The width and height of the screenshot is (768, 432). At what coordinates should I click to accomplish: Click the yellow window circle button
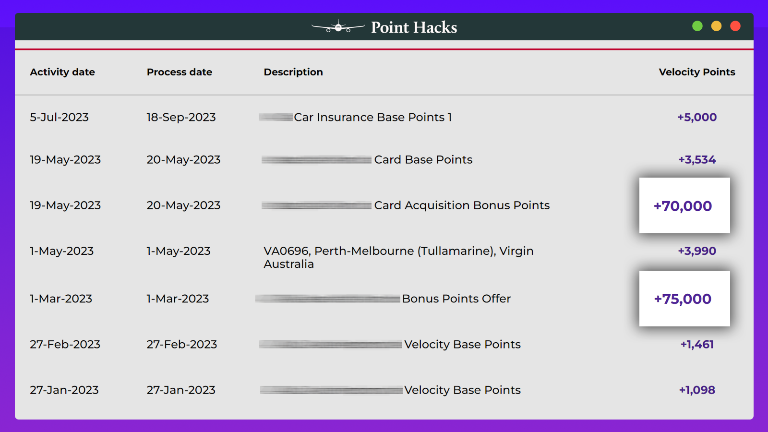click(x=716, y=26)
